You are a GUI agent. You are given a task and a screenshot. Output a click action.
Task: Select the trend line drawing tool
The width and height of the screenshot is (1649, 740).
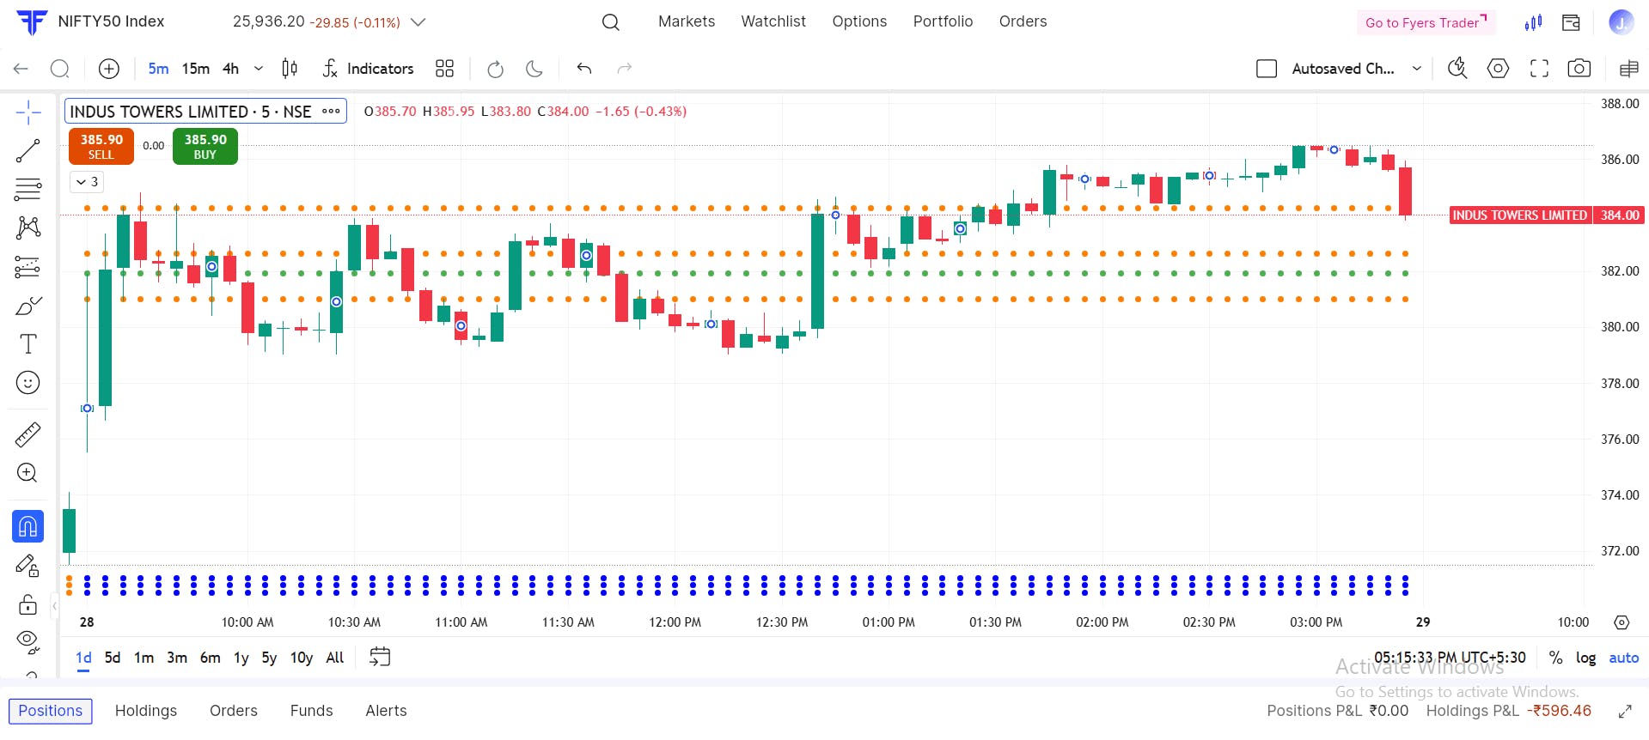pyautogui.click(x=28, y=151)
